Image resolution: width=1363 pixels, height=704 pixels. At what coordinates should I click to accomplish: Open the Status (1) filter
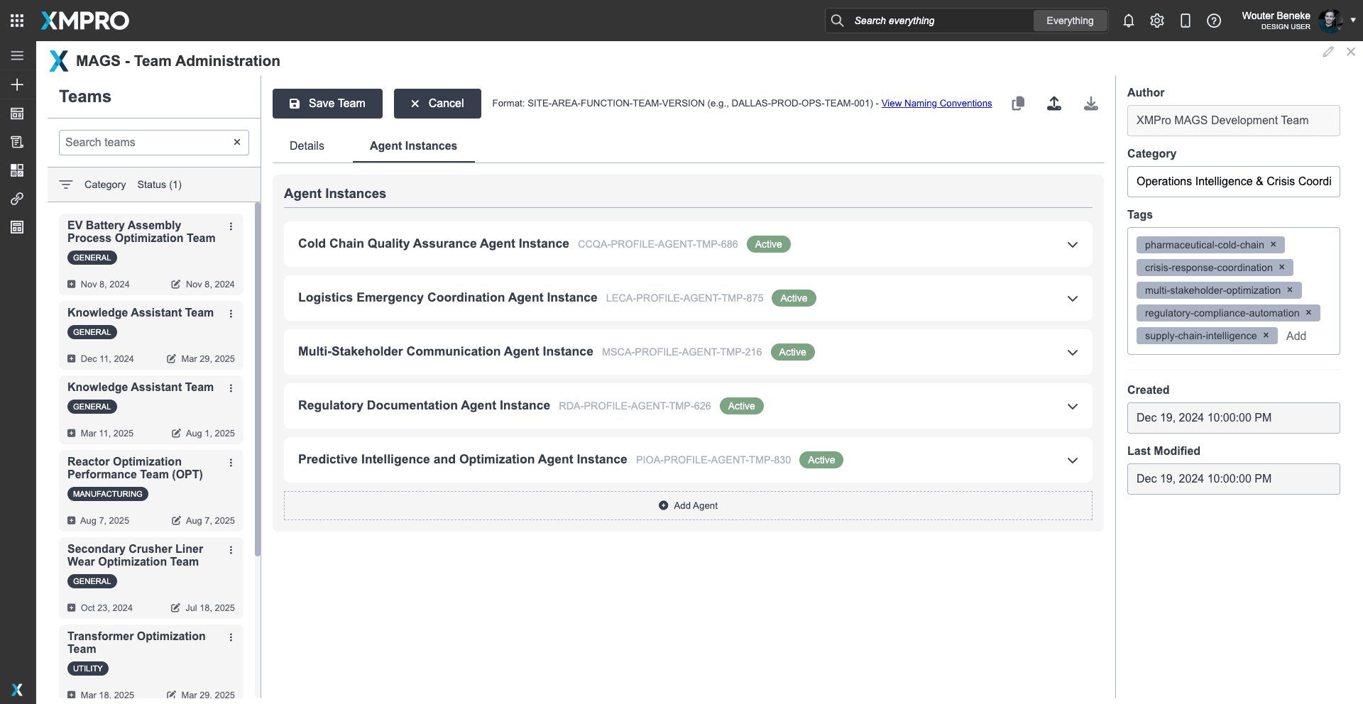(159, 185)
